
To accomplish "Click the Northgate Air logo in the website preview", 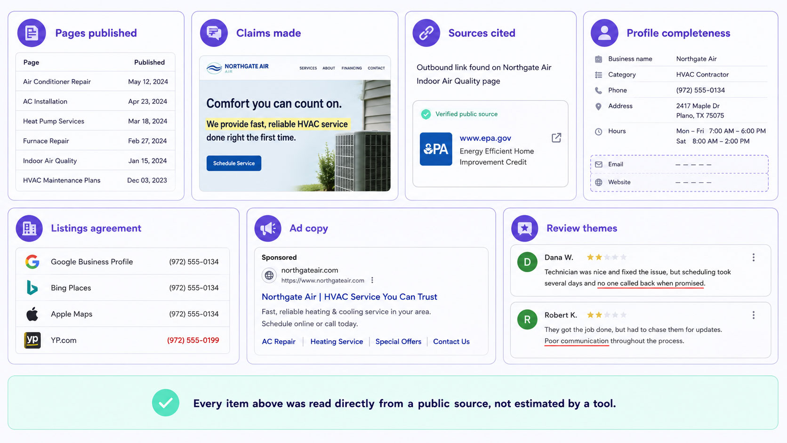I will click(238, 68).
